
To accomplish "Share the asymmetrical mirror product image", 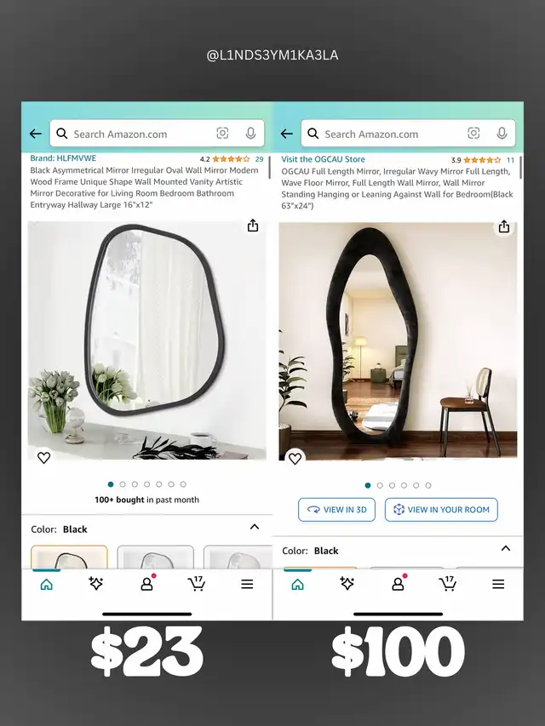I will click(x=253, y=226).
